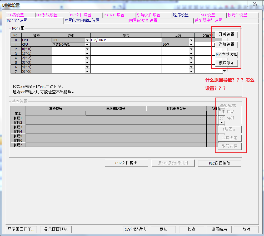Open the 内置以太网端口设置 tab
Viewport: 264px width, 236px height.
[x=82, y=20]
